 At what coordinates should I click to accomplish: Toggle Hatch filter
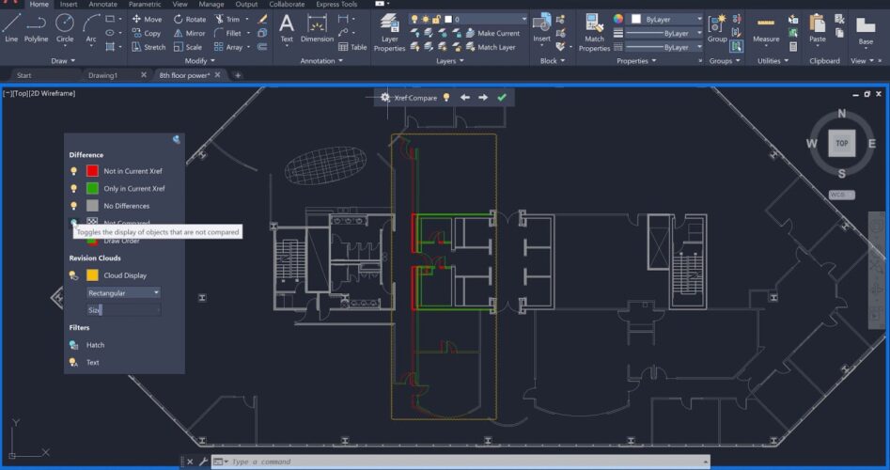pyautogui.click(x=74, y=345)
